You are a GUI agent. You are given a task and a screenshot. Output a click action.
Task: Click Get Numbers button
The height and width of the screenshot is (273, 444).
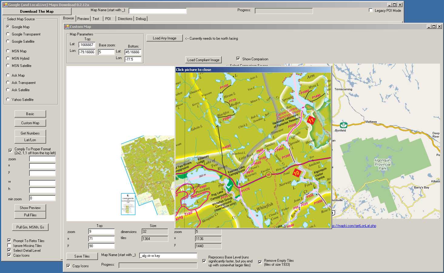30,133
